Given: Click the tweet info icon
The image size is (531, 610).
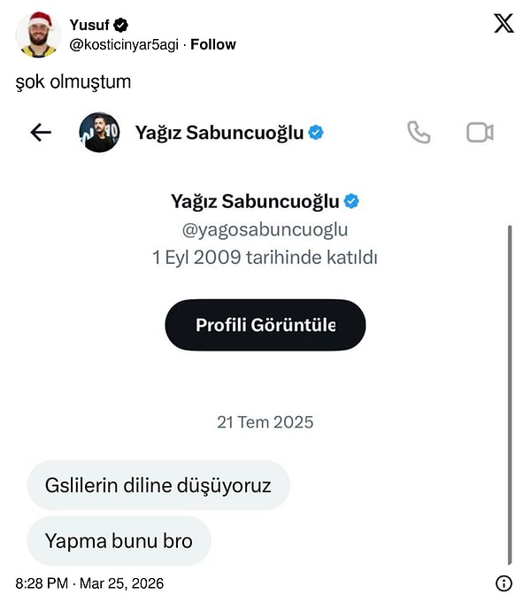Looking at the screenshot, I should pyautogui.click(x=504, y=583).
